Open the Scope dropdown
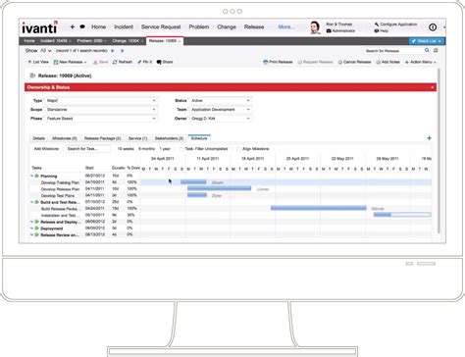Image resolution: width=465 pixels, height=357 pixels. pos(154,110)
